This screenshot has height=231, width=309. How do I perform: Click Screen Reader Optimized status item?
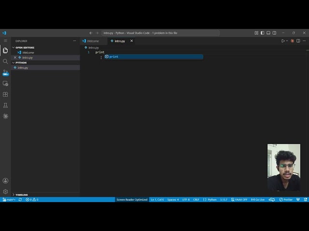coord(132,200)
